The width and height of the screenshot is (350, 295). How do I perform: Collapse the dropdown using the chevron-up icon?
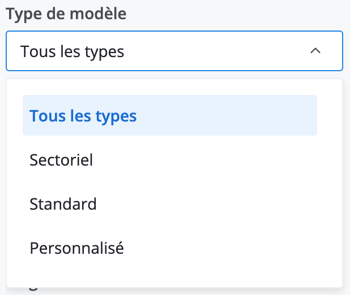coord(315,51)
